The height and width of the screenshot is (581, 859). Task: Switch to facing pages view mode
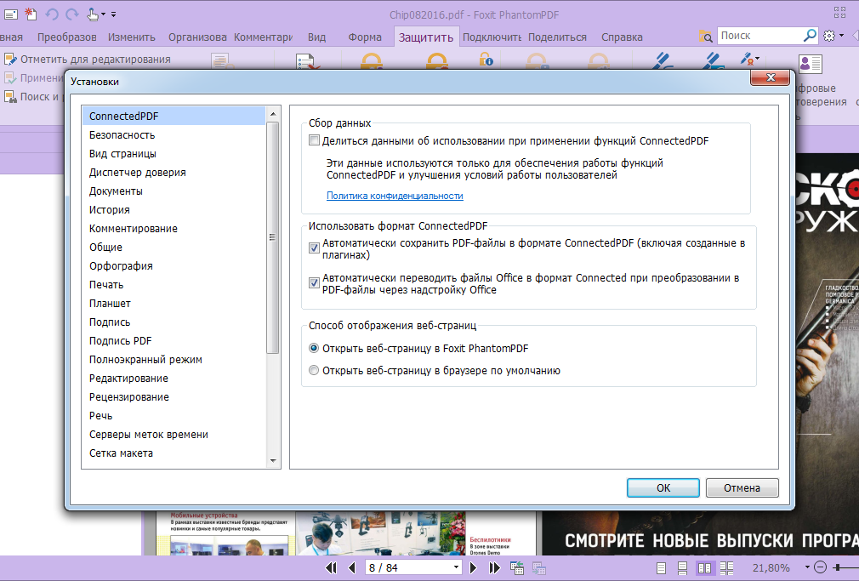(704, 568)
